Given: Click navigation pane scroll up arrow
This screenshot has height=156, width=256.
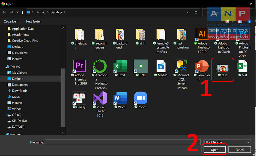Looking at the screenshot, I should [x=63, y=28].
